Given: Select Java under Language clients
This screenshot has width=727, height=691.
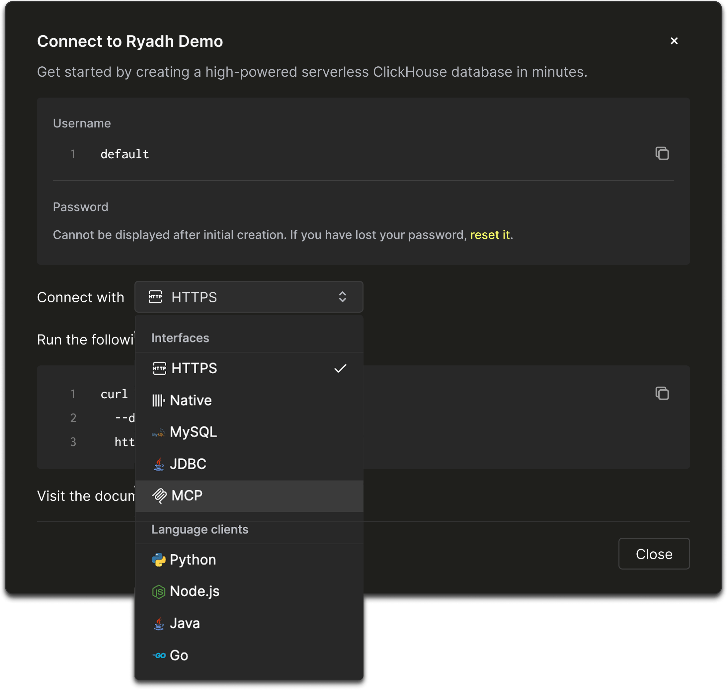Looking at the screenshot, I should (x=249, y=623).
